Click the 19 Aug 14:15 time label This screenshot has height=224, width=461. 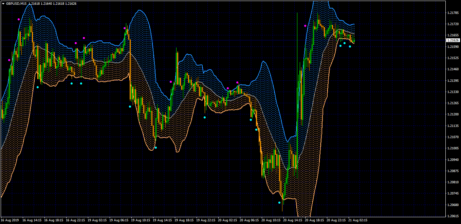(x=162, y=220)
